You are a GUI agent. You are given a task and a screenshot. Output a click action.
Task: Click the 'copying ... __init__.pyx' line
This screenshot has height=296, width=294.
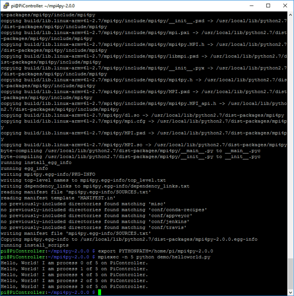click(144, 71)
